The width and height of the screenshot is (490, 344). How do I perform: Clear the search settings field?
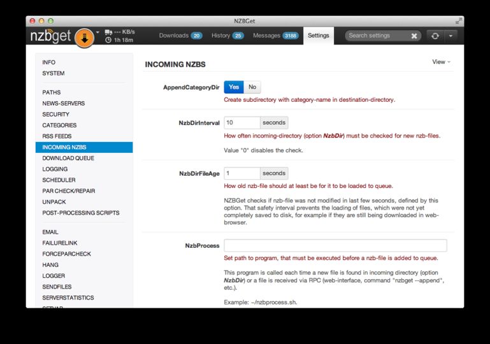(414, 36)
